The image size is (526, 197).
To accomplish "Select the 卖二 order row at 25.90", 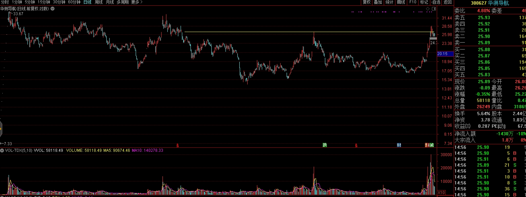I will click(x=490, y=36).
